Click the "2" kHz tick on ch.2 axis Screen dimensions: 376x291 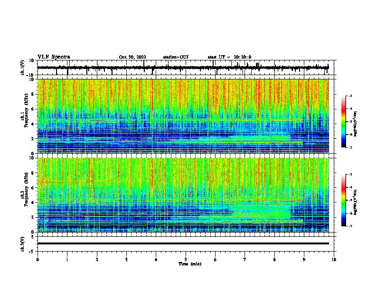click(x=33, y=217)
